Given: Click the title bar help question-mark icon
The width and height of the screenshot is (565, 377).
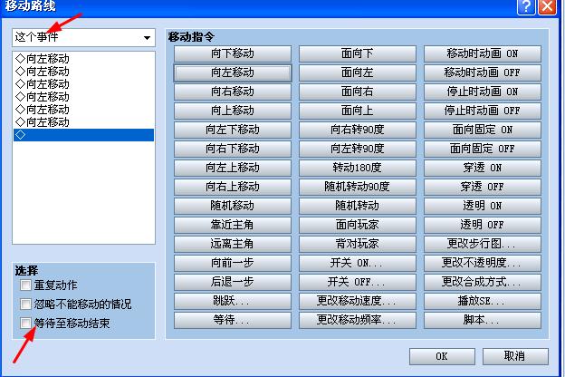Looking at the screenshot, I should (526, 6).
